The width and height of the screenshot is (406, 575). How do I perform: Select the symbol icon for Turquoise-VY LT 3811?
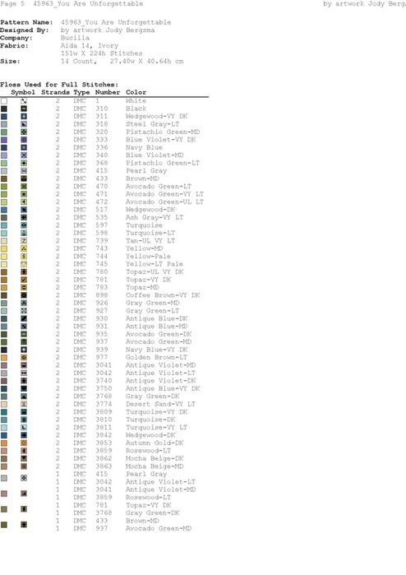[24, 427]
